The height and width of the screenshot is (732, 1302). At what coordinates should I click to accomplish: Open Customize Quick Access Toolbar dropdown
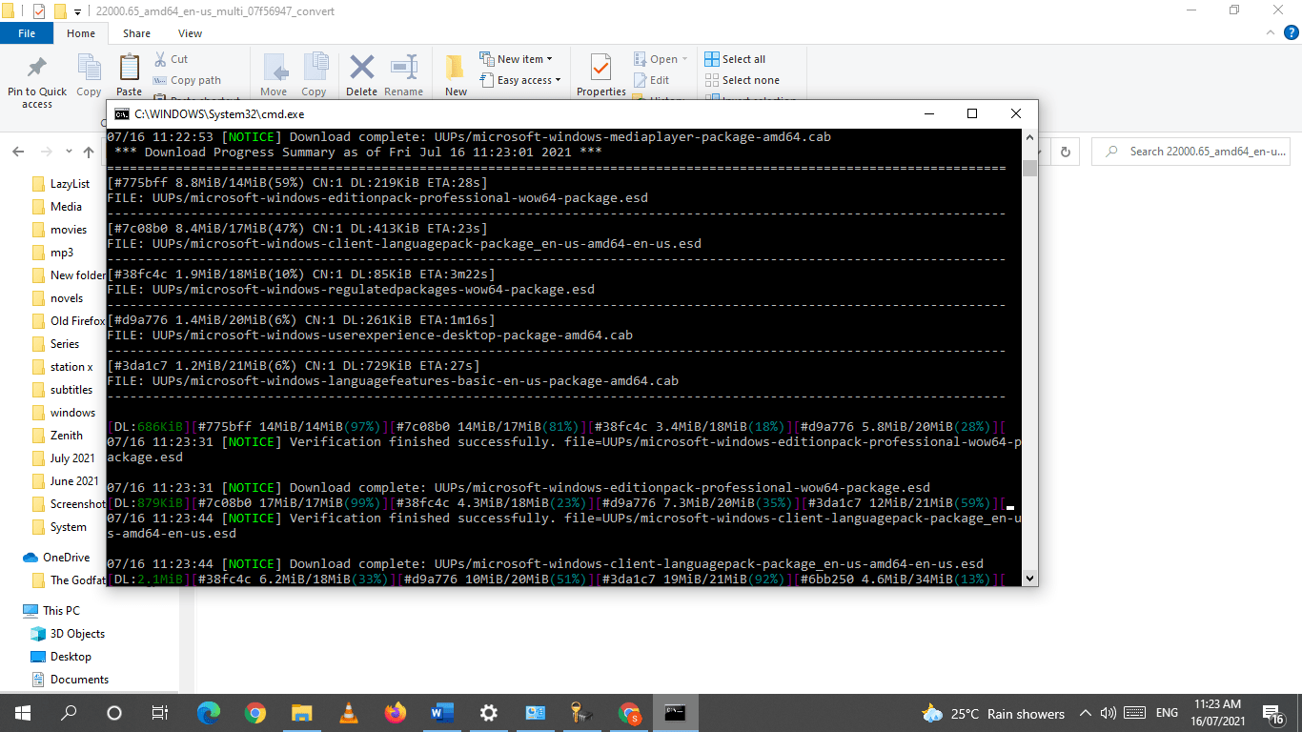tap(77, 12)
